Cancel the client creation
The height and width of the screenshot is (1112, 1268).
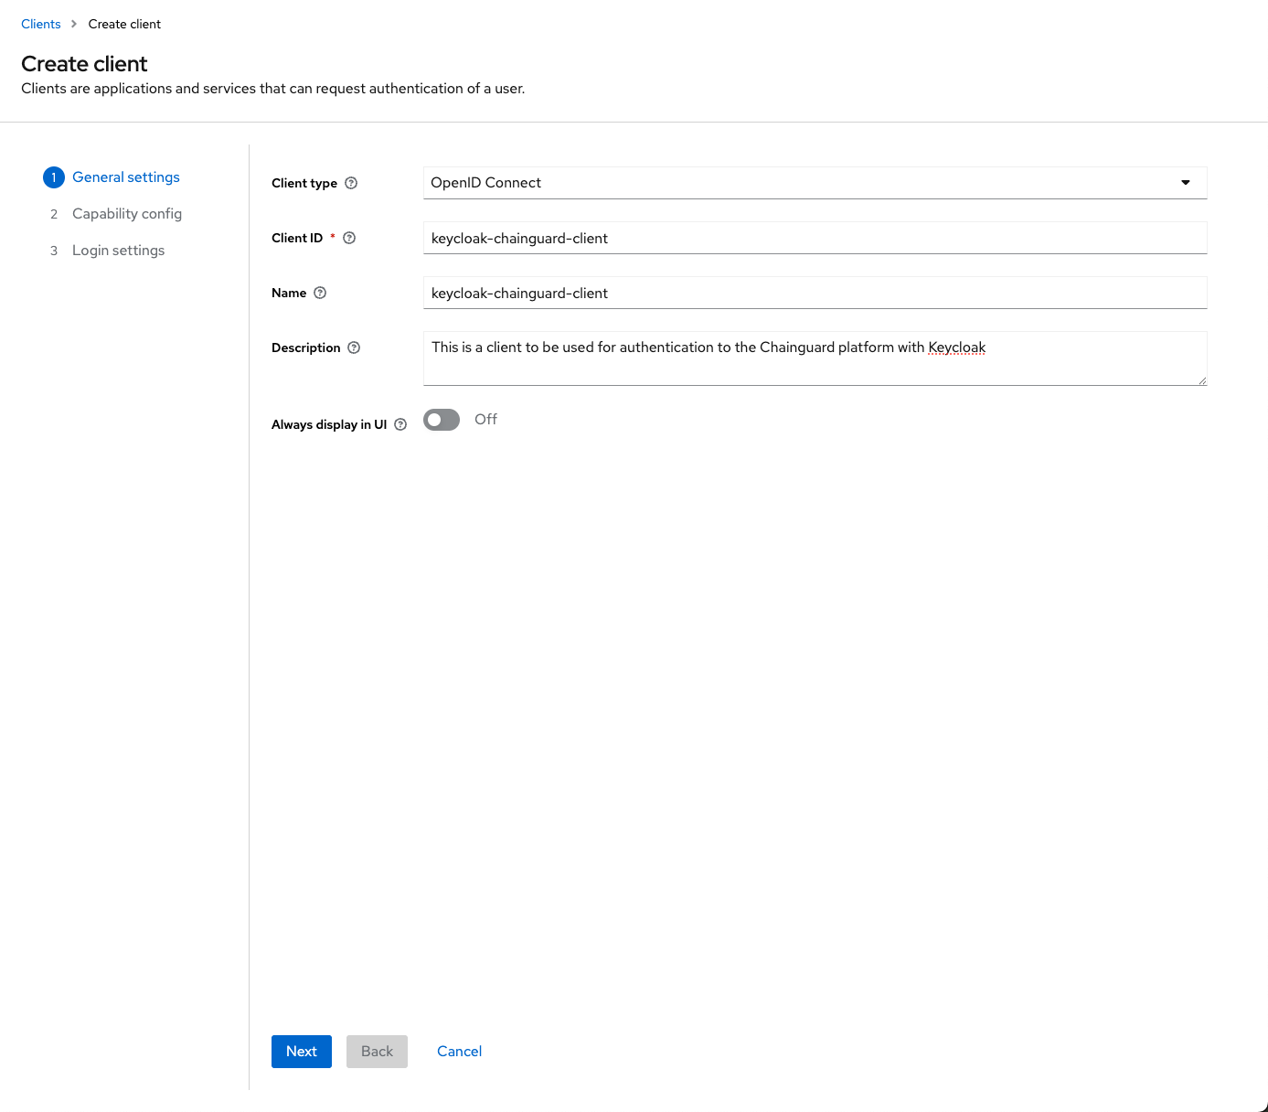[459, 1052]
